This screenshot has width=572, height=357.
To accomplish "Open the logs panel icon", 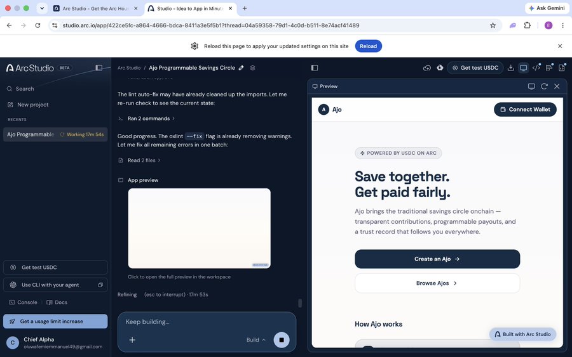I will point(549,68).
